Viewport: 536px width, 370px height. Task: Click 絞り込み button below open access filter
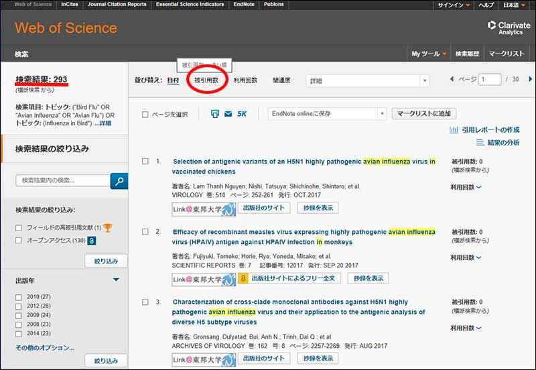click(x=106, y=261)
